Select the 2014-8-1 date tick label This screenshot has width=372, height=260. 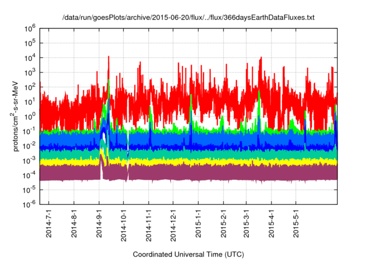74,224
